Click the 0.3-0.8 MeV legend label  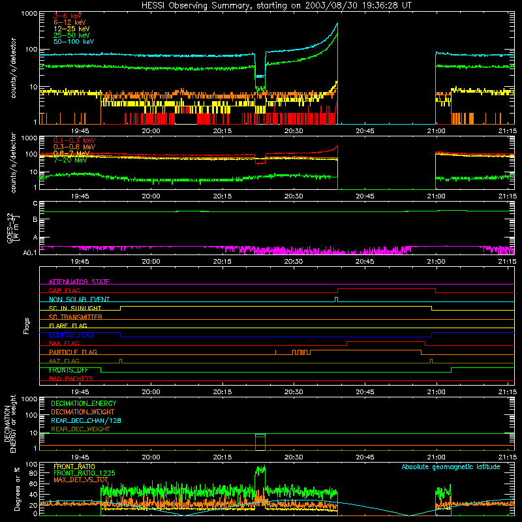74,147
